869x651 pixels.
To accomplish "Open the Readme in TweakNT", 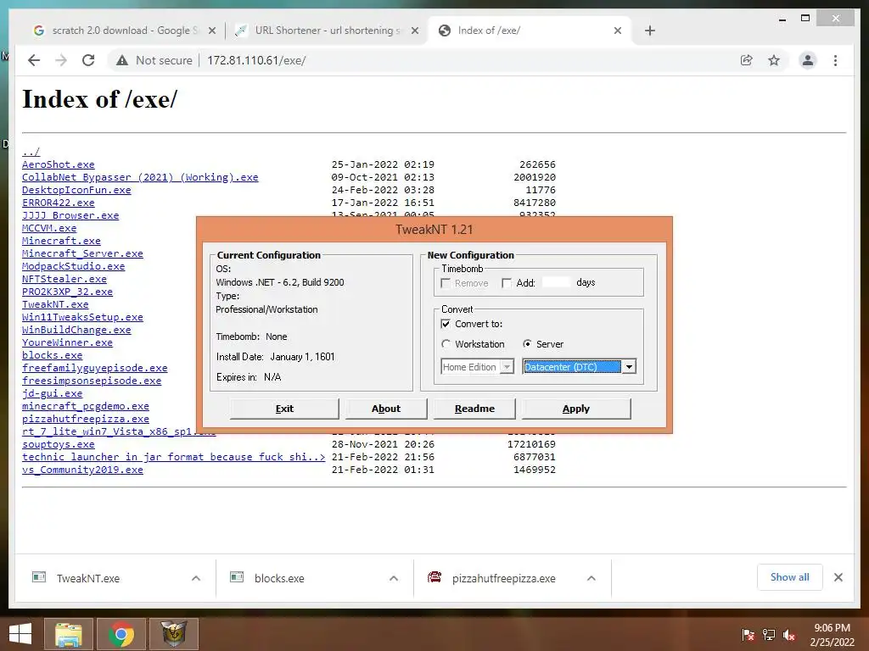I will [474, 409].
